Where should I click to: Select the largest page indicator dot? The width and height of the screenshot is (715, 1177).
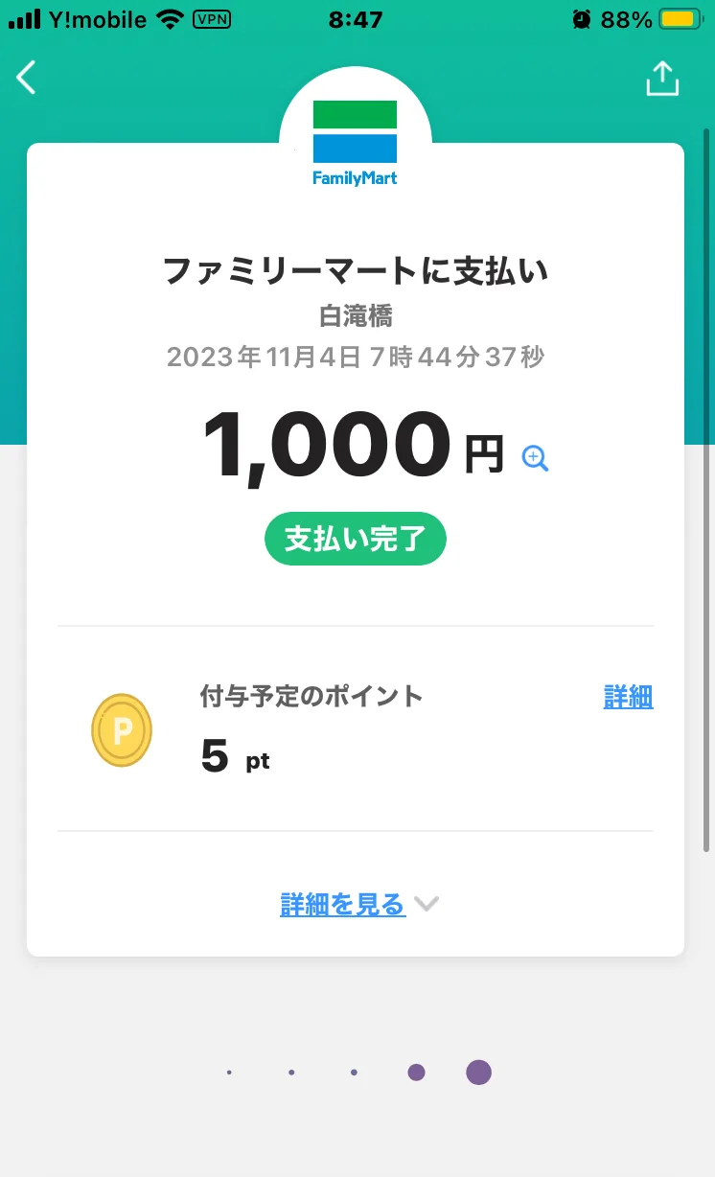478,1073
